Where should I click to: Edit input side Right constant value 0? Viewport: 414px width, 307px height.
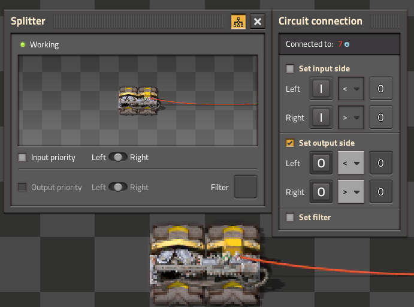point(380,118)
